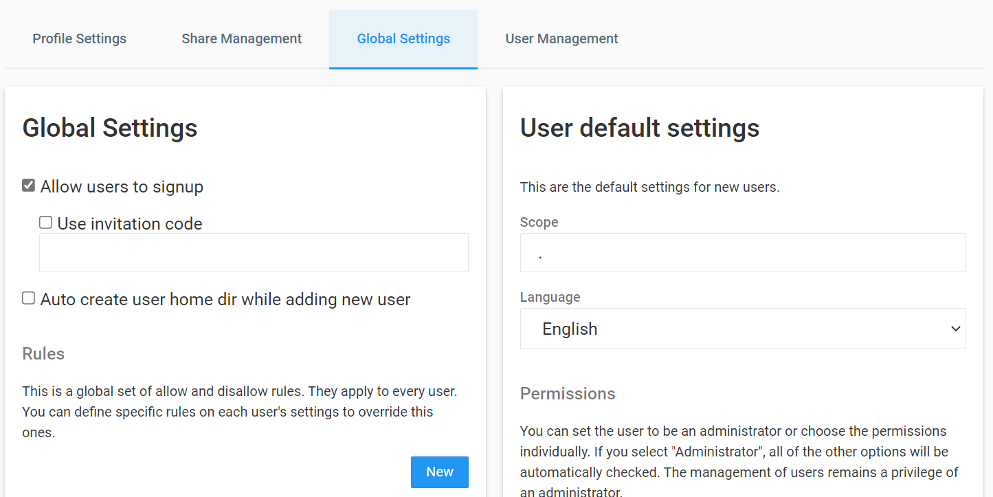This screenshot has height=497, width=993.
Task: Click the global rules description paragraph
Action: click(239, 412)
